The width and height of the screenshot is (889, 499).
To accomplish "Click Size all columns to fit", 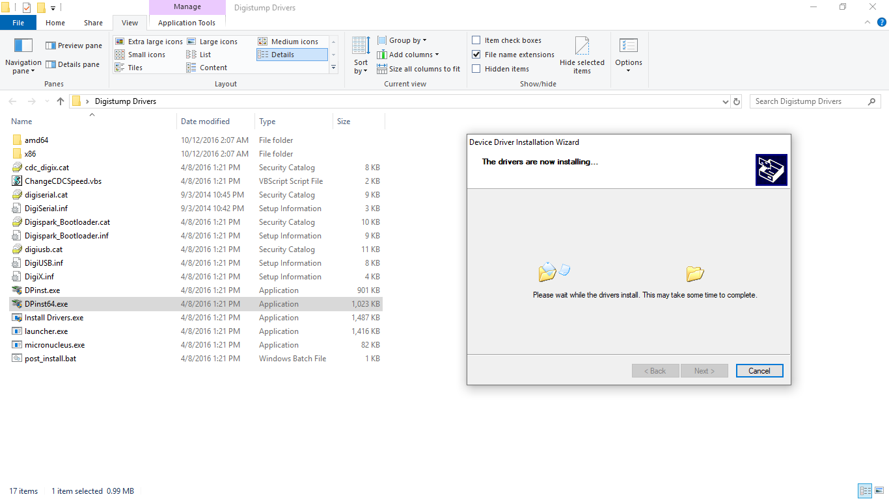I will pyautogui.click(x=418, y=69).
